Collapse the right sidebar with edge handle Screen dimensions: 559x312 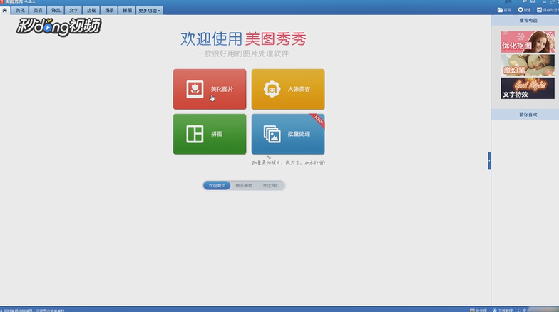489,161
